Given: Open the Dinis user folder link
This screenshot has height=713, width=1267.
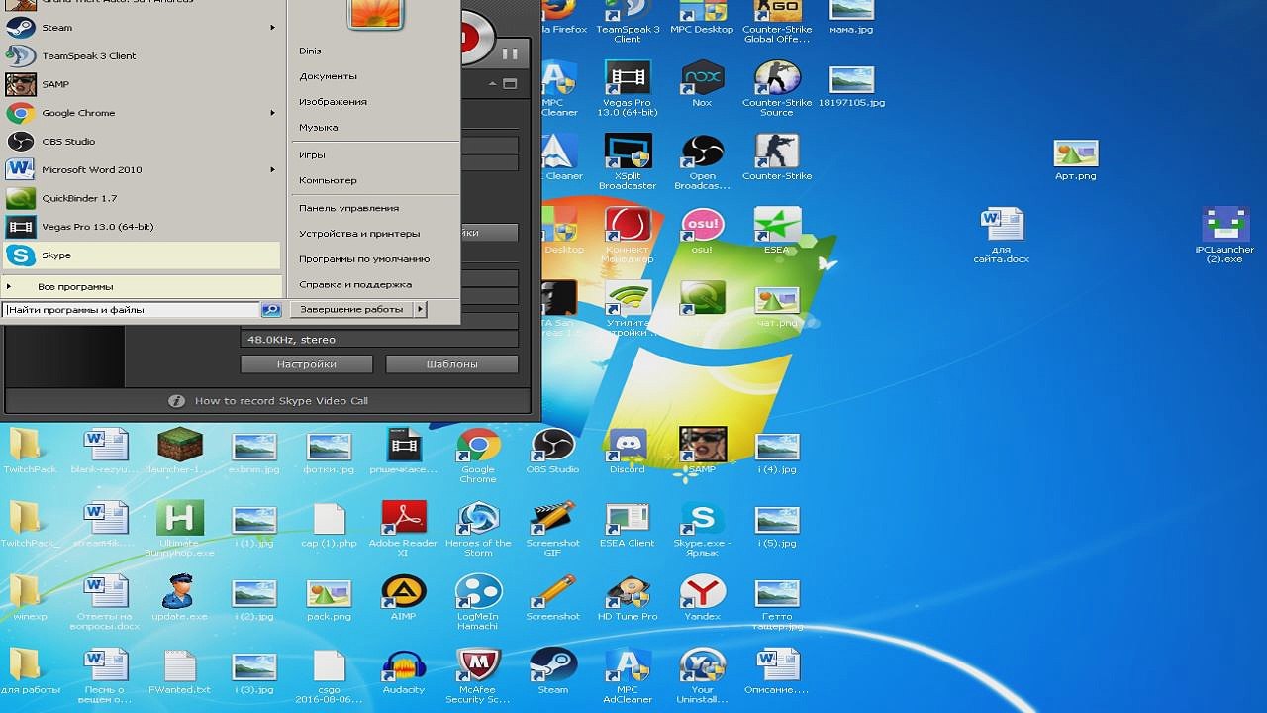Looking at the screenshot, I should 310,51.
